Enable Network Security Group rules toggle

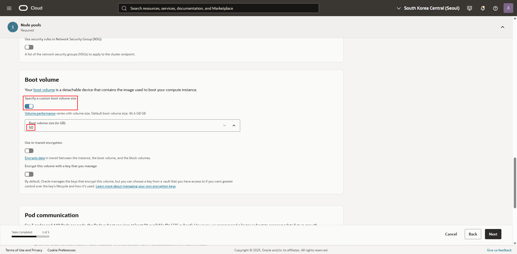pyautogui.click(x=29, y=47)
